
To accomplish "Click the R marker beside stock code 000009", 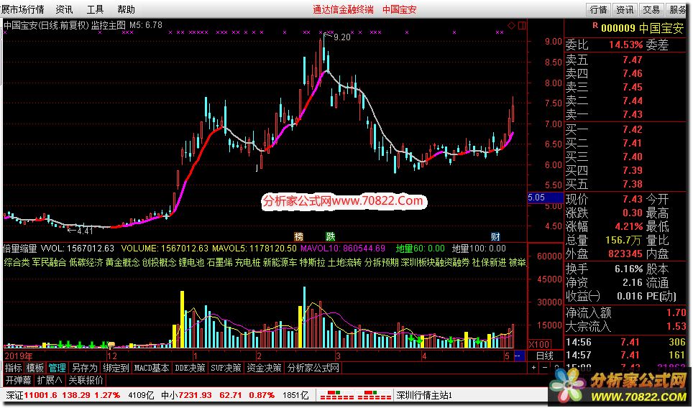I will (x=595, y=26).
